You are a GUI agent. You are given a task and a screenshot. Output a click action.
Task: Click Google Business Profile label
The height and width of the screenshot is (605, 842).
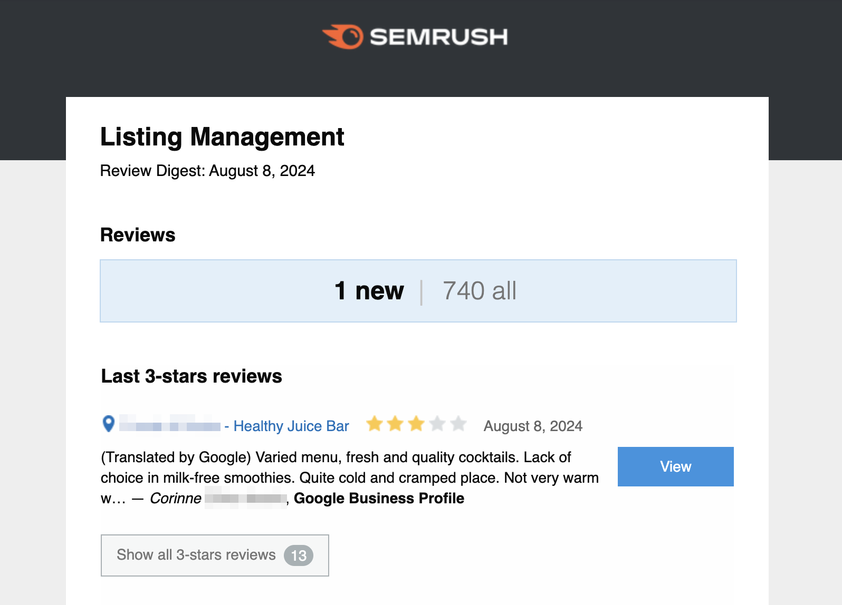click(x=379, y=498)
